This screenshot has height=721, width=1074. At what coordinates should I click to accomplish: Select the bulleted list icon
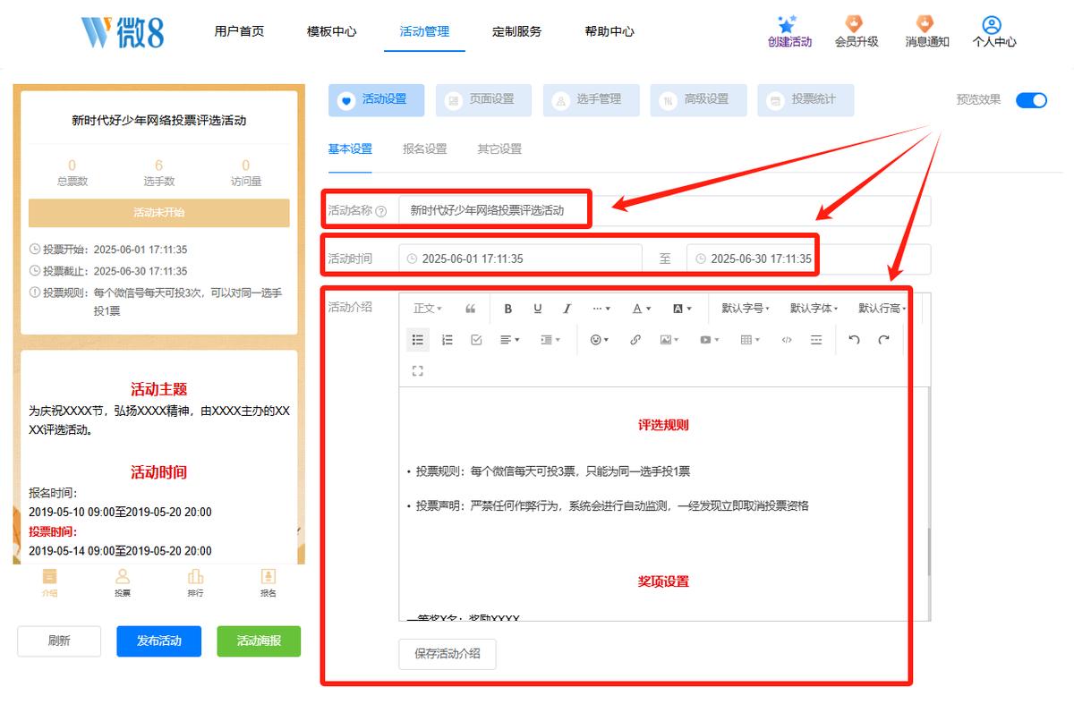pos(417,340)
